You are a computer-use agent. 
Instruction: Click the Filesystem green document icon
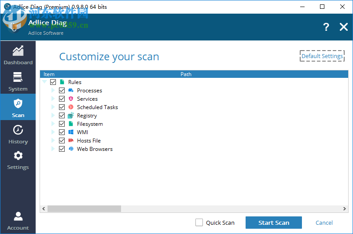[71, 124]
